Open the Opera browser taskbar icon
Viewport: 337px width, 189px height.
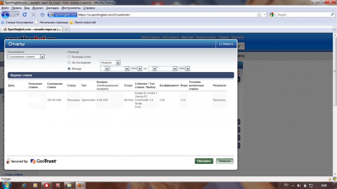46,185
